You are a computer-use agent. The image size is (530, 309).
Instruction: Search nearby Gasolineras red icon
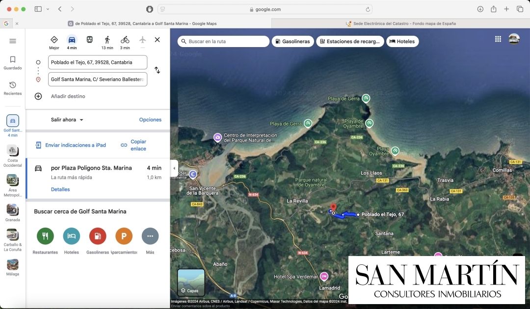pos(98,236)
